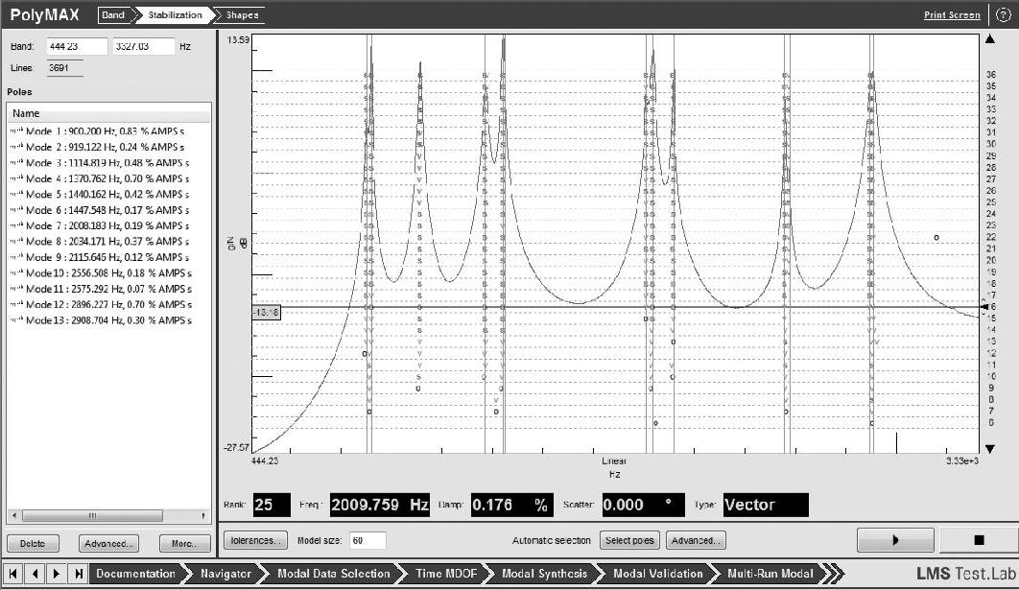The height and width of the screenshot is (590, 1019).
Task: Go to next workflow step arrow
Action: pyautogui.click(x=57, y=574)
